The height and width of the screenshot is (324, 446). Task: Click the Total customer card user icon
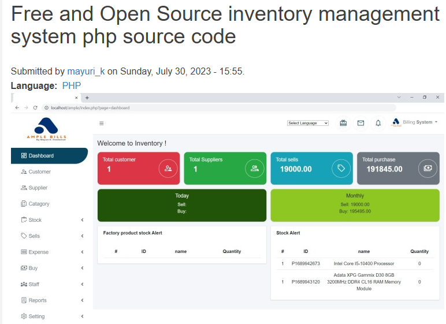(x=168, y=169)
